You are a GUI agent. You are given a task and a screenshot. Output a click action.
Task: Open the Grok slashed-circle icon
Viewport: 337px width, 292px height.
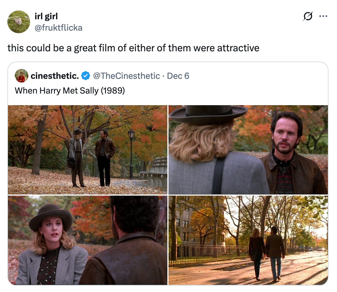(x=308, y=16)
